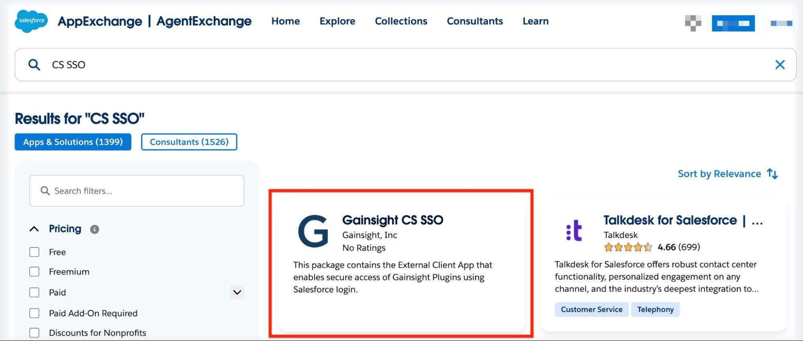Screen dimensions: 803x341
Task: Switch to the Consultants (1526) tab
Action: click(189, 142)
